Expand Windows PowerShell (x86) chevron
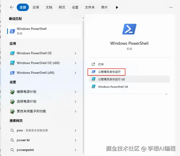Viewport: 180px width, 156px height. click(x=76, y=73)
